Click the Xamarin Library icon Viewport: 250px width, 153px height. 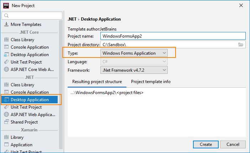coord(6,137)
